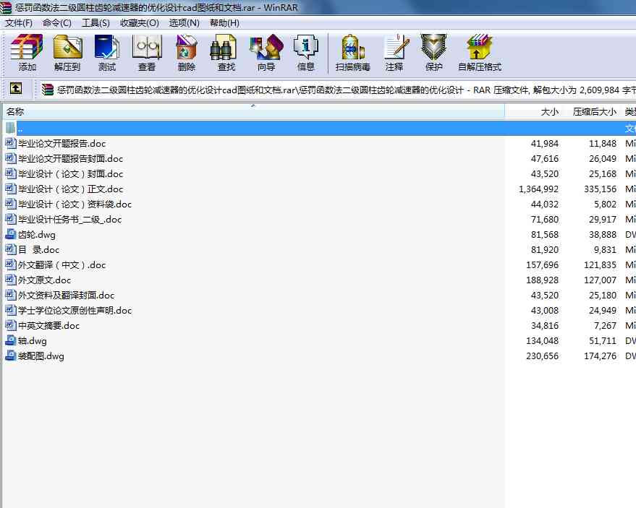
Task: Run 扫描病毒 (Virus Scan) toolbar icon
Action: pos(352,52)
